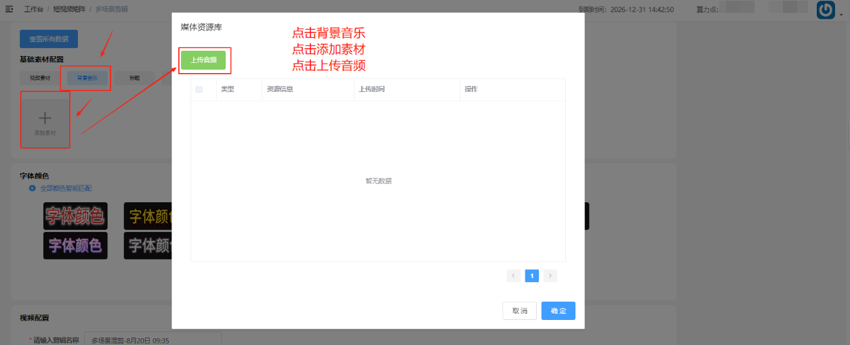
Task: Open the 工作台 breadcrumb link
Action: [33, 9]
